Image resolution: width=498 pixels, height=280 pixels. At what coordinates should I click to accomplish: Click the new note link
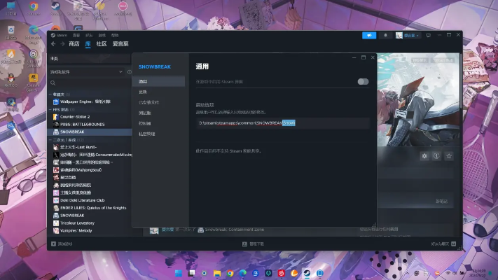click(x=441, y=202)
